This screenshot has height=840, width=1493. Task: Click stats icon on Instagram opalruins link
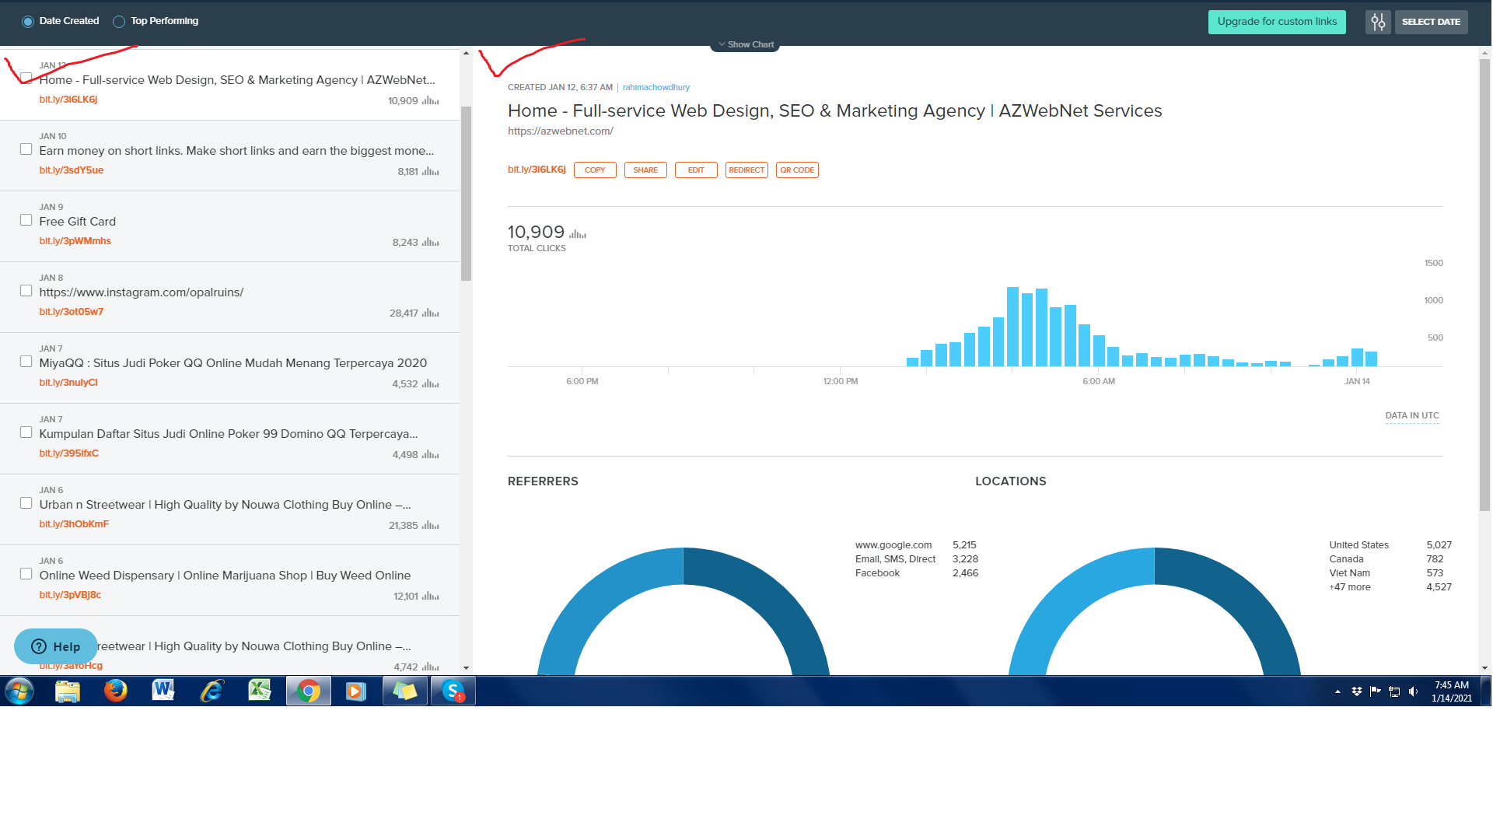coord(431,313)
